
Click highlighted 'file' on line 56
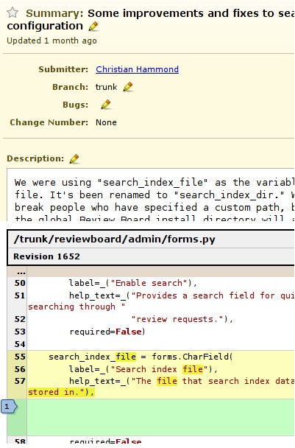(x=193, y=369)
